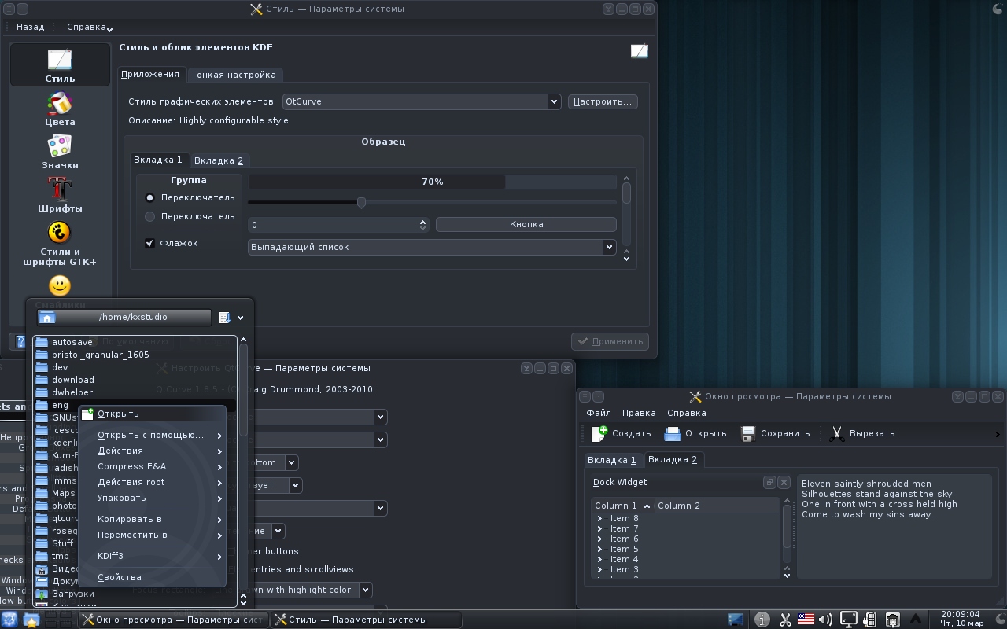The width and height of the screenshot is (1007, 629).
Task: Click the horizontal slider handle in sample
Action: tap(361, 203)
